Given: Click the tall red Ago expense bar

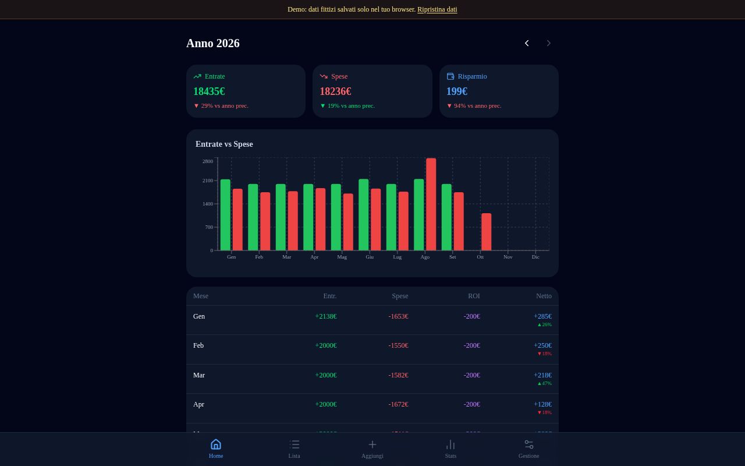Looking at the screenshot, I should [x=431, y=204].
